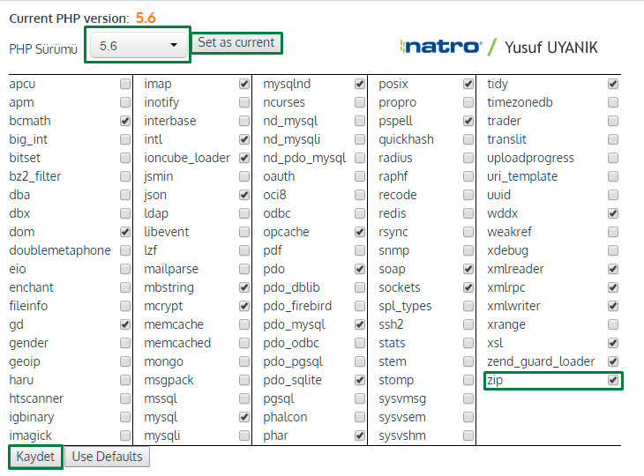Uncheck the gd extension
This screenshot has width=644, height=476.
click(125, 324)
